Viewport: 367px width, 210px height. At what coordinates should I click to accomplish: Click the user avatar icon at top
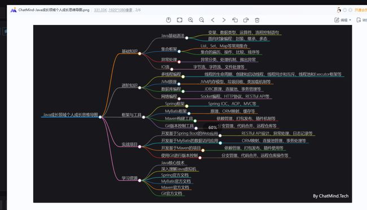click(339, 10)
